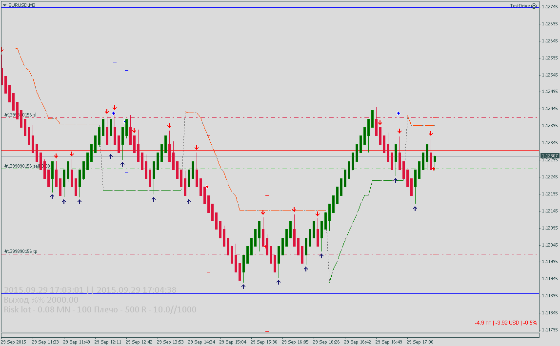Click the triangle icon beside EURUSD,M3
560x346 pixels.
coord(5,5)
